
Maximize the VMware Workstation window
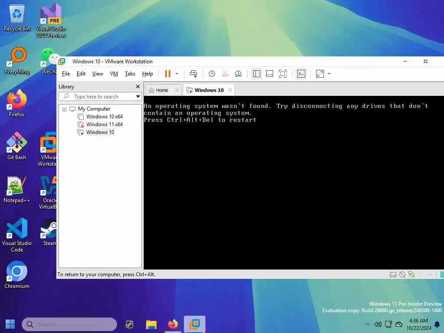425,62
